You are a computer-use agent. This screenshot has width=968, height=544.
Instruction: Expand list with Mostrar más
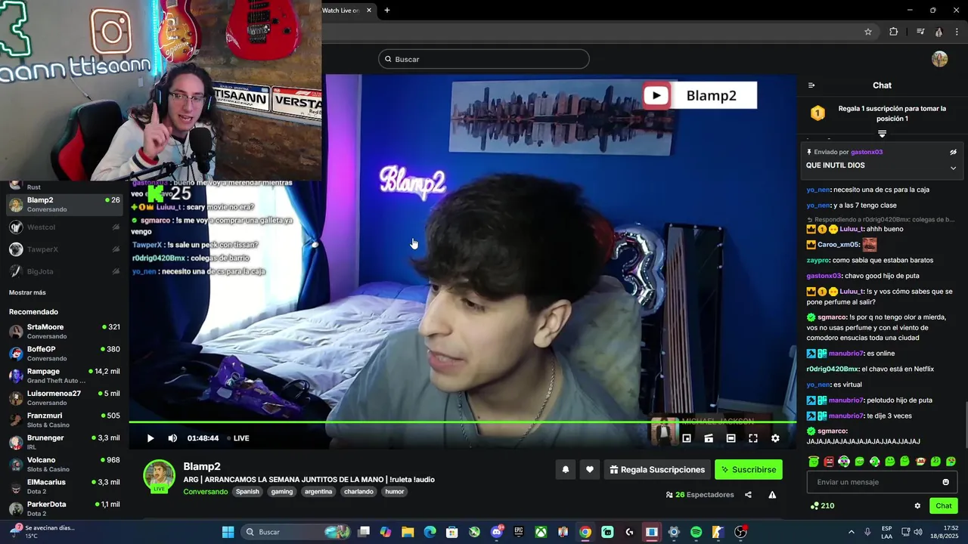[x=27, y=292]
